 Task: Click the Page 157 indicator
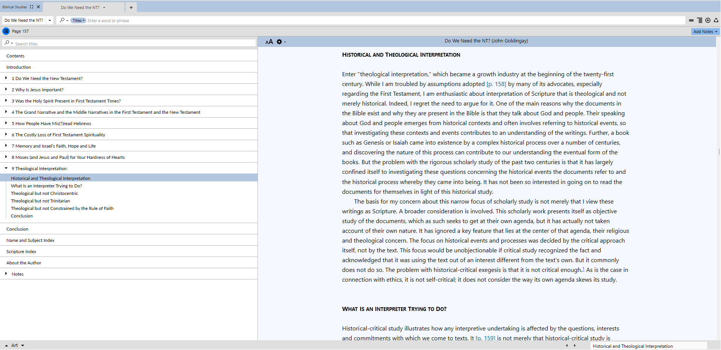[20, 31]
